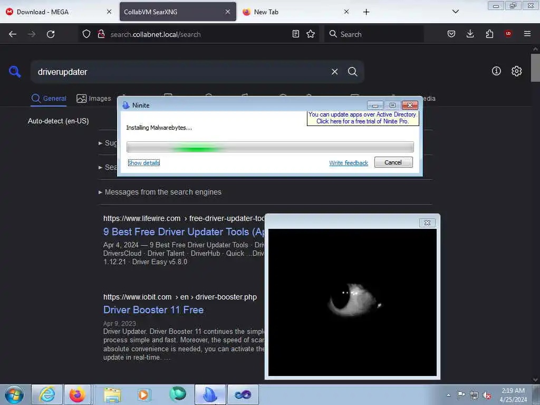Expand the Suggestions section behind Ninite
Image resolution: width=540 pixels, height=405 pixels.
click(x=108, y=143)
